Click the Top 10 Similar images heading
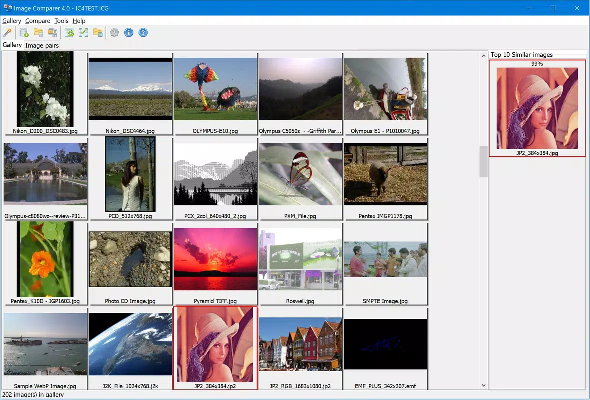590x400 pixels. pyautogui.click(x=522, y=55)
